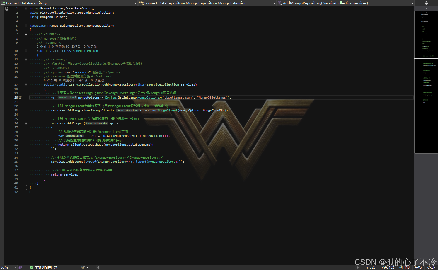The image size is (438, 270).
Task: Click the horizontal scrollbar left arrow
Action: click(98, 267)
